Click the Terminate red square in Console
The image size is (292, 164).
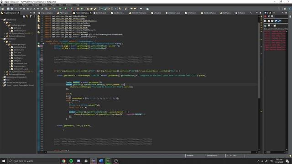pyautogui.click(x=266, y=16)
